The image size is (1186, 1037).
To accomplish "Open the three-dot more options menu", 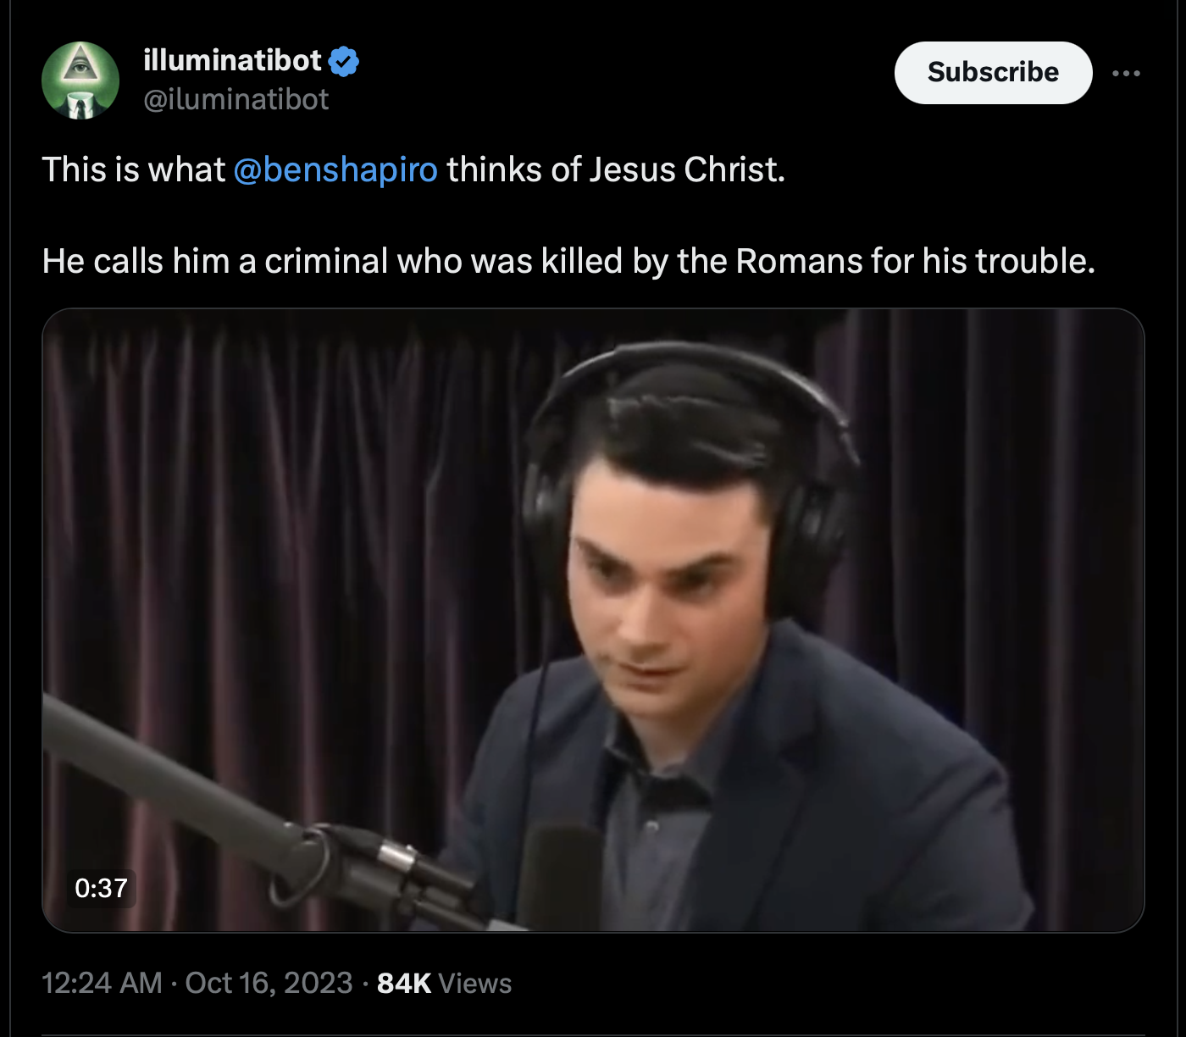I will [1126, 73].
